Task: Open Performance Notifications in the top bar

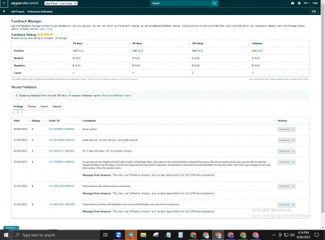Action: click(x=40, y=12)
